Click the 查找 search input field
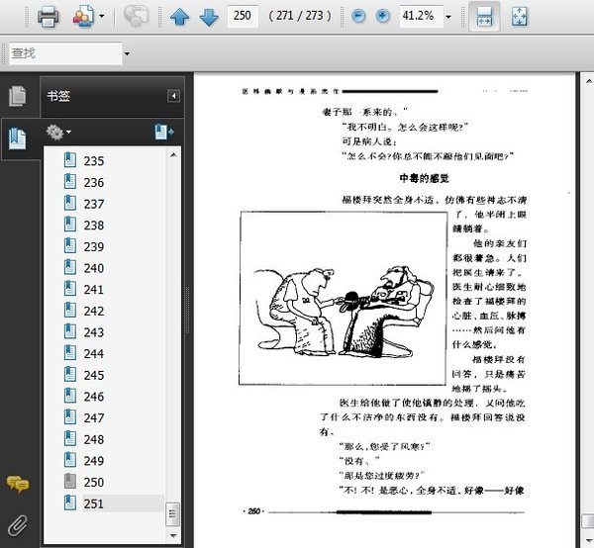 65,53
